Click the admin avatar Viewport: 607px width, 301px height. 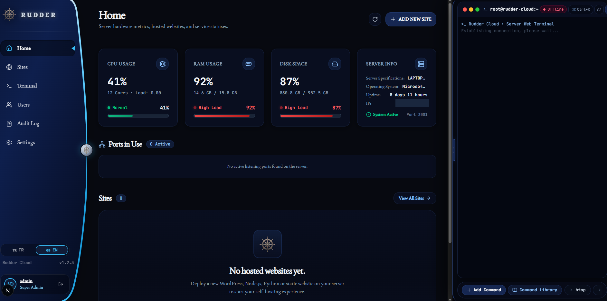click(10, 284)
